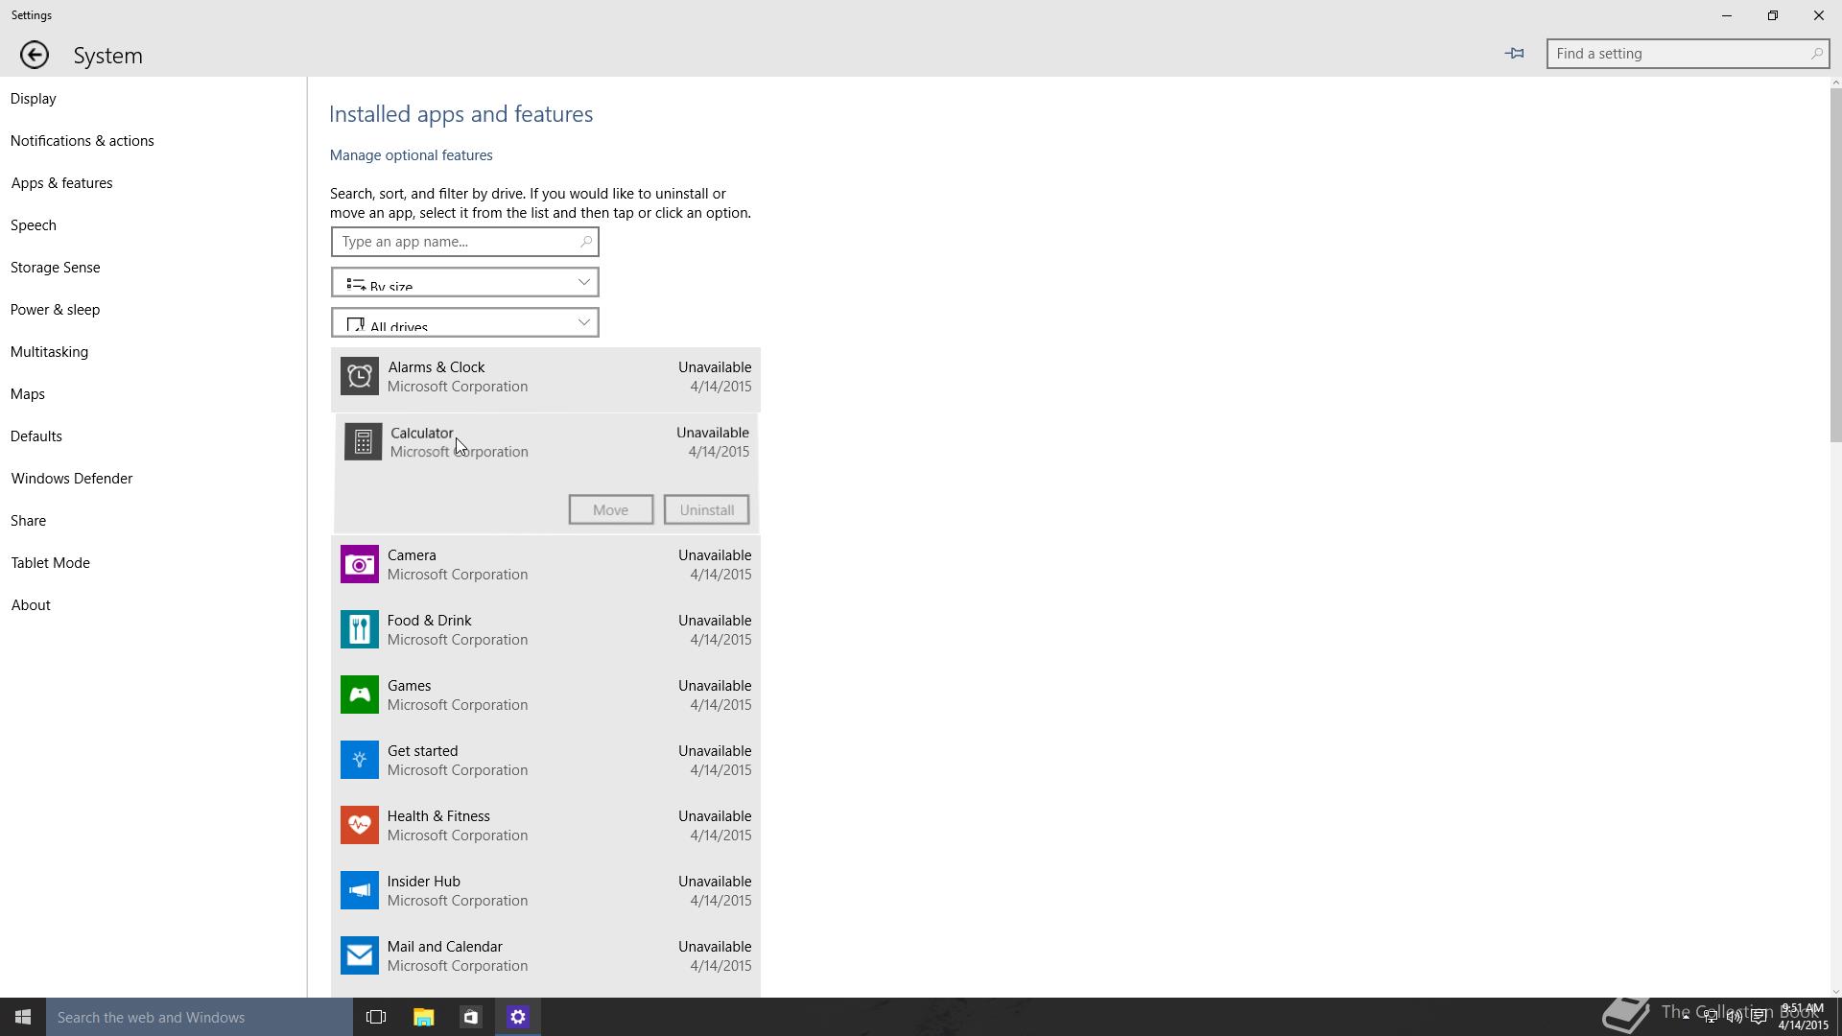Click Manage optional features link
Viewport: 1842px width, 1036px height.
coord(411,155)
